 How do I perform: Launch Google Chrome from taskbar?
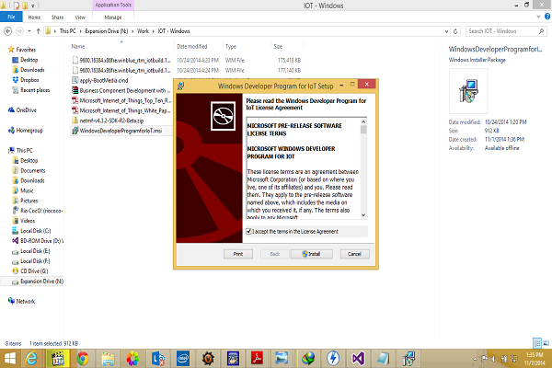click(x=83, y=359)
